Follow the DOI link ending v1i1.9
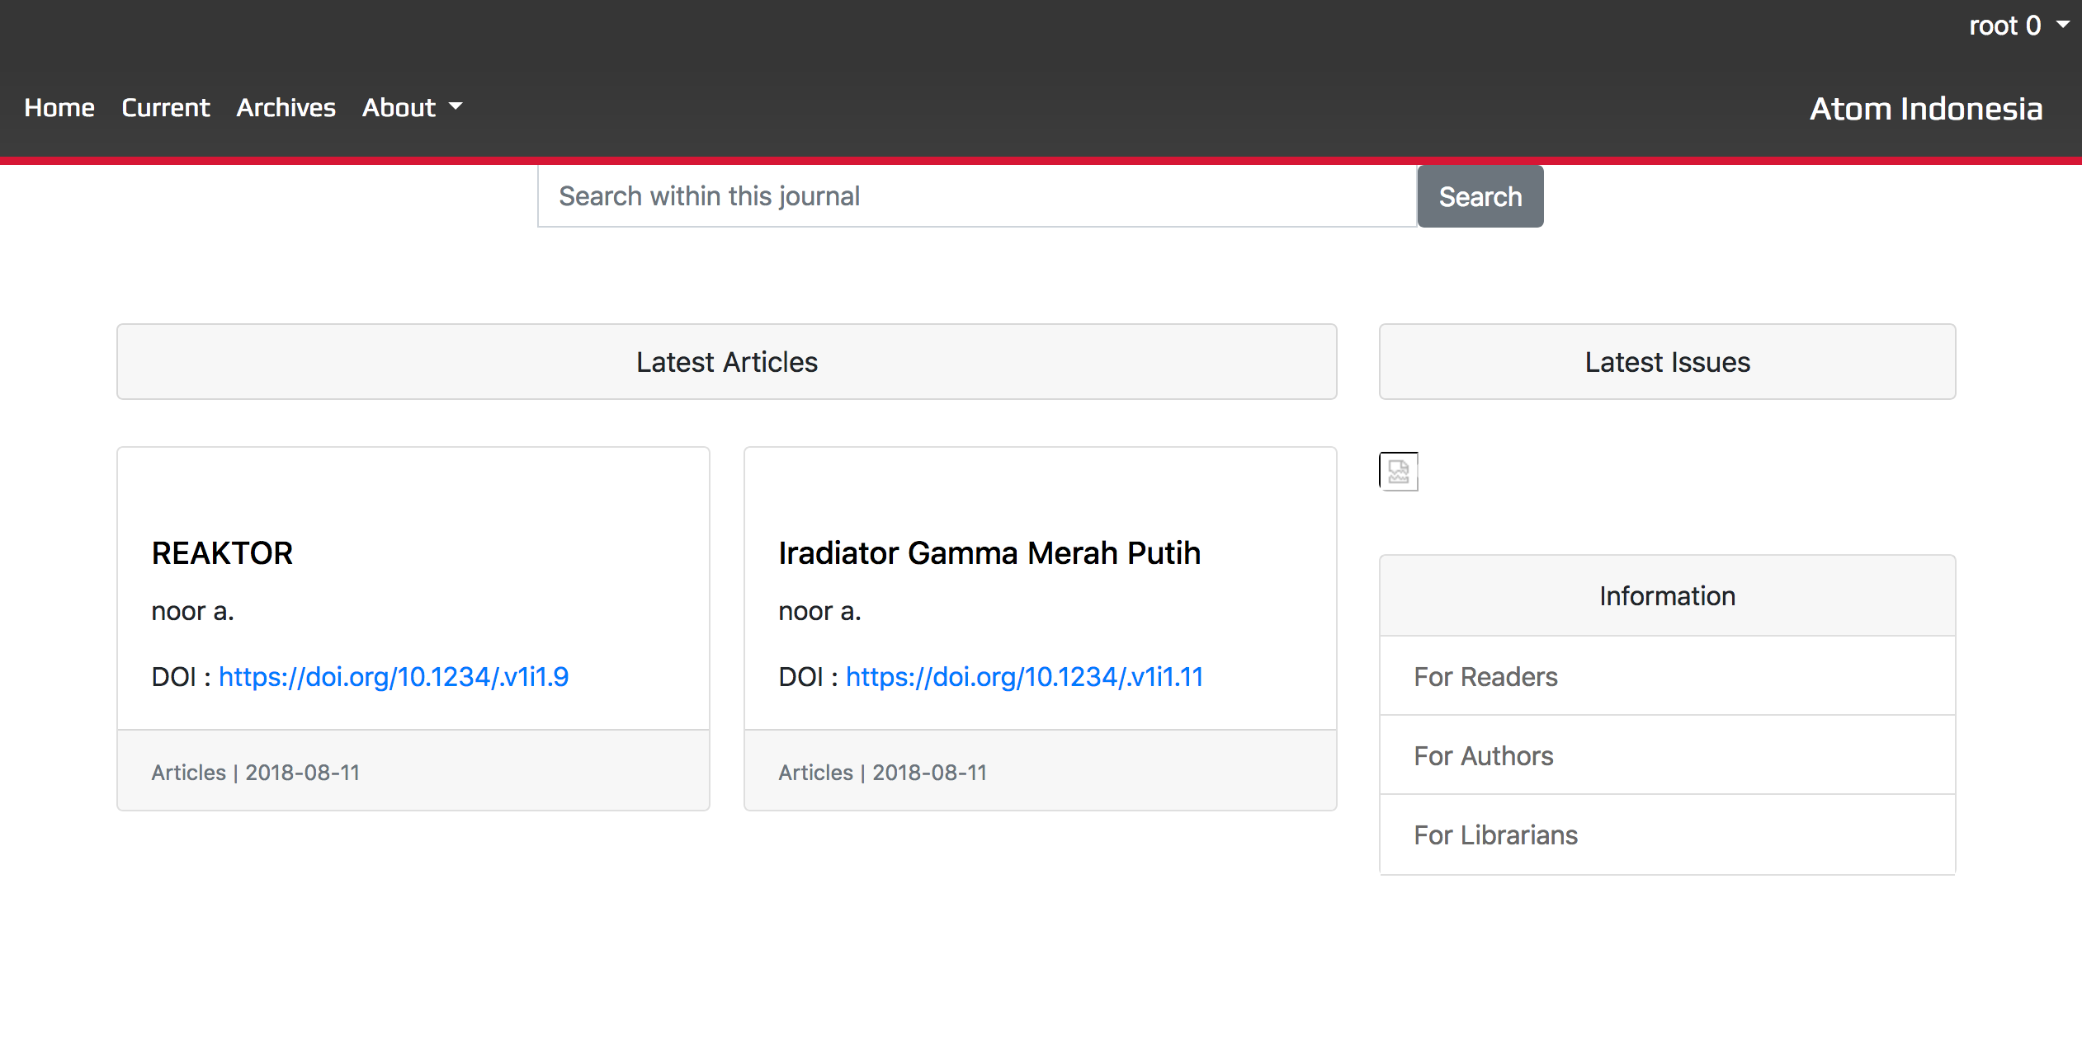Viewport: 2082px width, 1053px height. 393,677
